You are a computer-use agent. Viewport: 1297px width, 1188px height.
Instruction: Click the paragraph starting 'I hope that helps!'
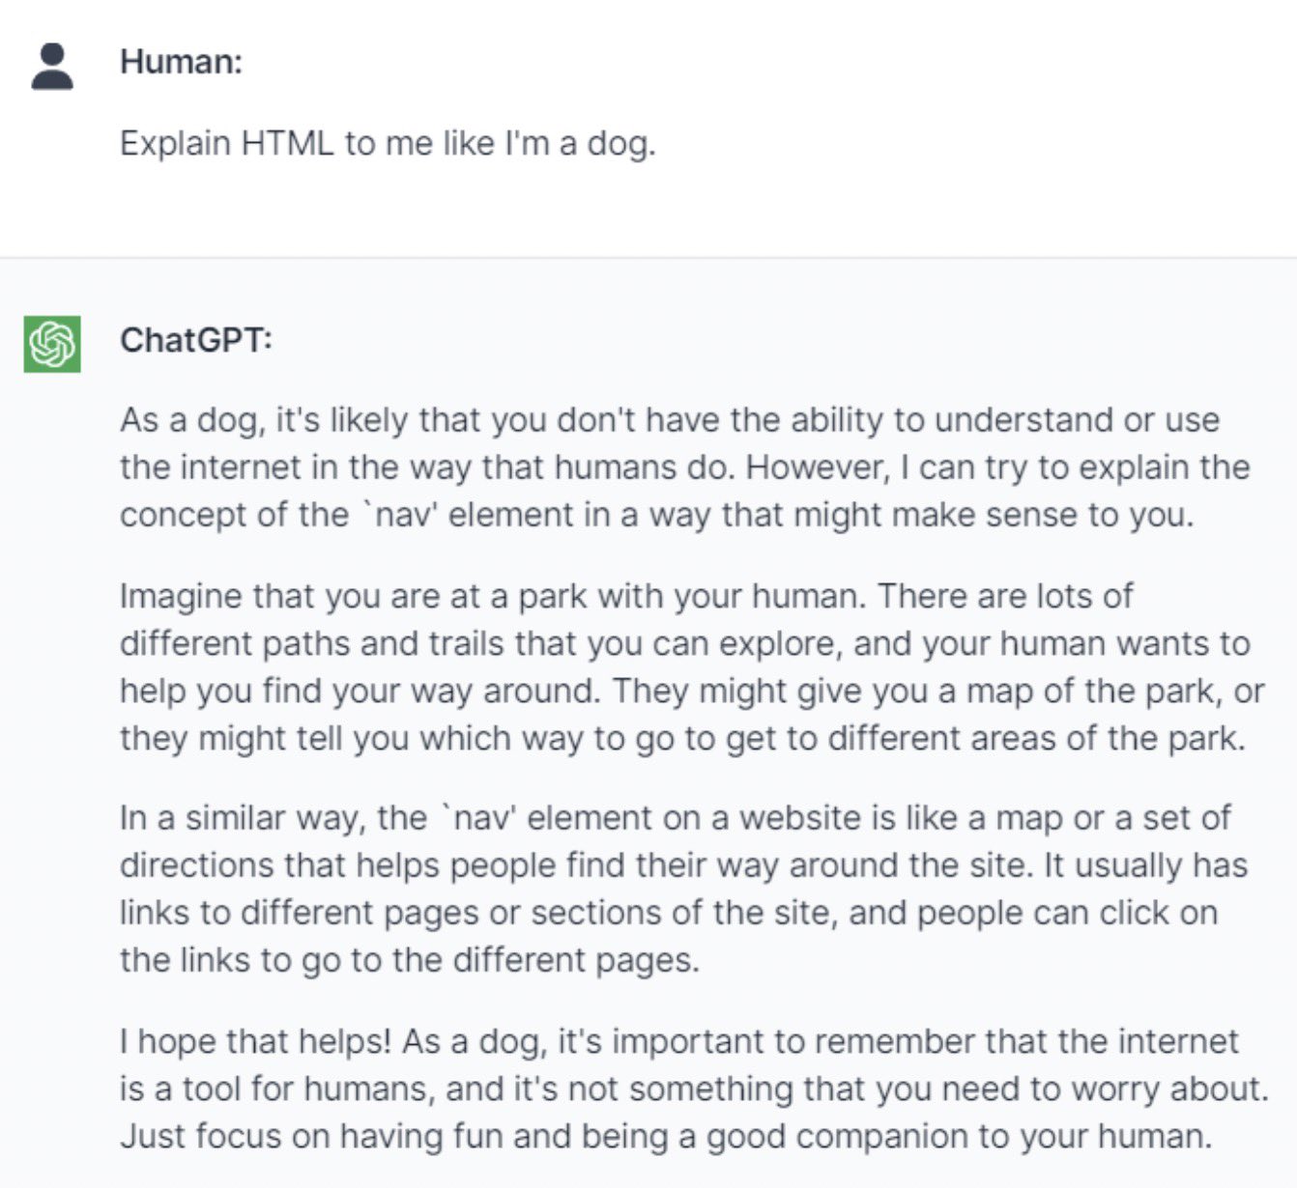click(694, 1089)
